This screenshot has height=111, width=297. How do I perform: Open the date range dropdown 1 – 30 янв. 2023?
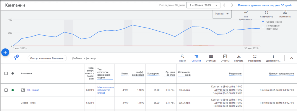pos(203,5)
